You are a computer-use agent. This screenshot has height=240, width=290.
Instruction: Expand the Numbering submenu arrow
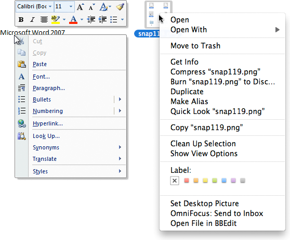tap(120, 111)
